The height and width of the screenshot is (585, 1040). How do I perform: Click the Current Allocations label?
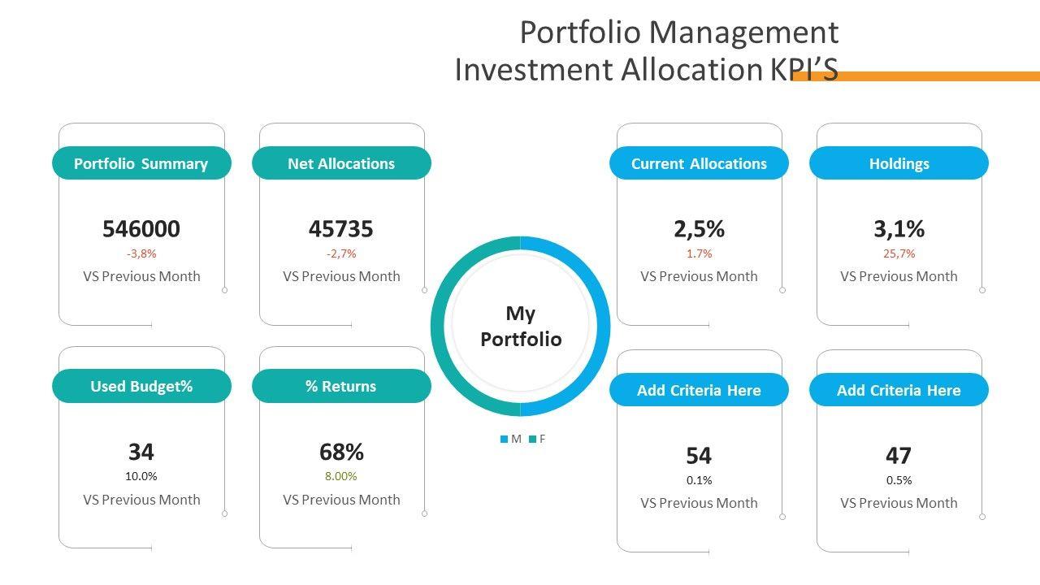[699, 163]
